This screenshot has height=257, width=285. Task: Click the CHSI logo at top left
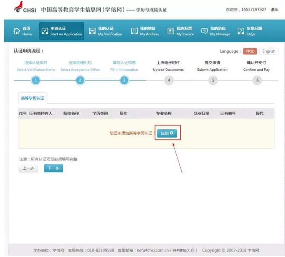tap(24, 8)
